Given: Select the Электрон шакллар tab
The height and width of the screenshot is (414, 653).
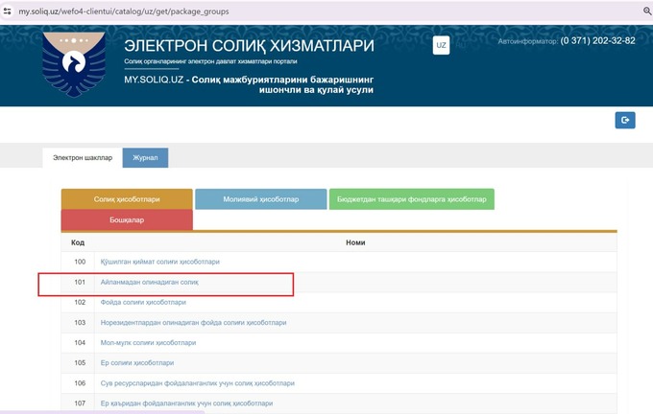Looking at the screenshot, I should [83, 158].
